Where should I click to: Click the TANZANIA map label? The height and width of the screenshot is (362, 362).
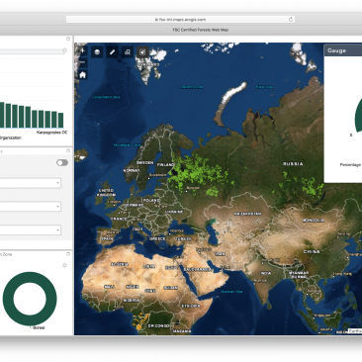click(182, 331)
